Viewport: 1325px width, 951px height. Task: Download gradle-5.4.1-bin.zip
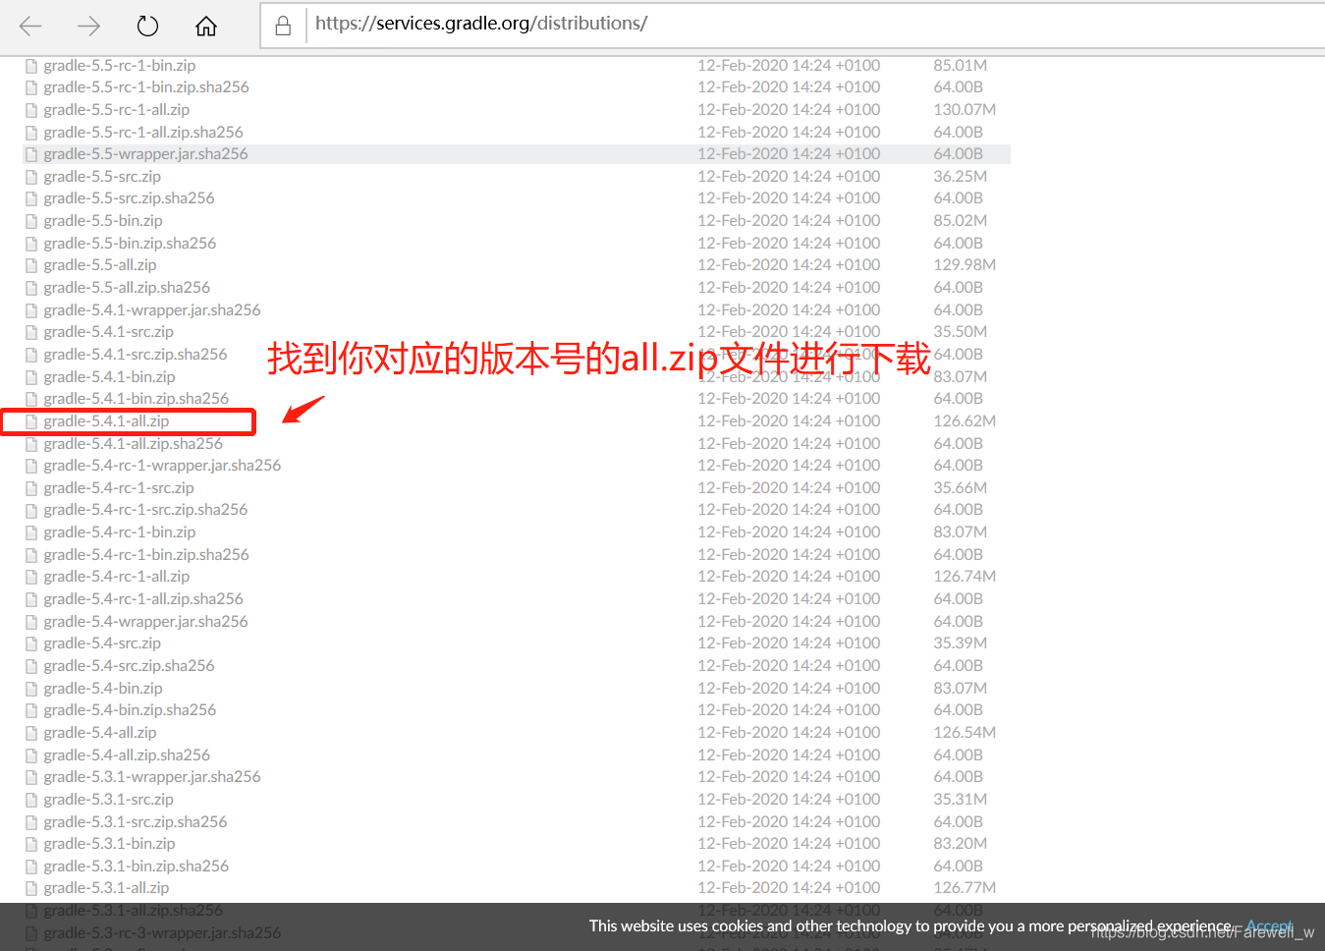[x=109, y=377]
